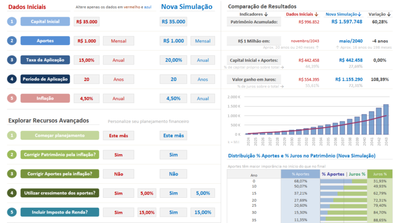Toggle the blue Sim for Corrigir Patrimônio pela inflação
403x223 pixels.
pyautogui.click(x=173, y=154)
